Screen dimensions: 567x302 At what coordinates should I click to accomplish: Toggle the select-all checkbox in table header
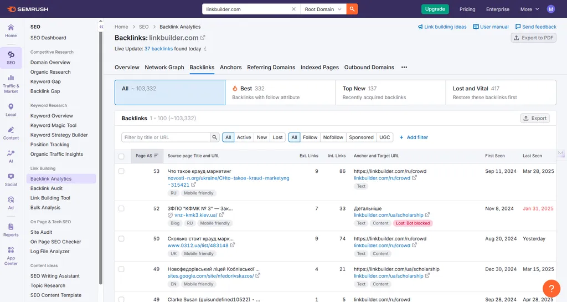tap(121, 156)
